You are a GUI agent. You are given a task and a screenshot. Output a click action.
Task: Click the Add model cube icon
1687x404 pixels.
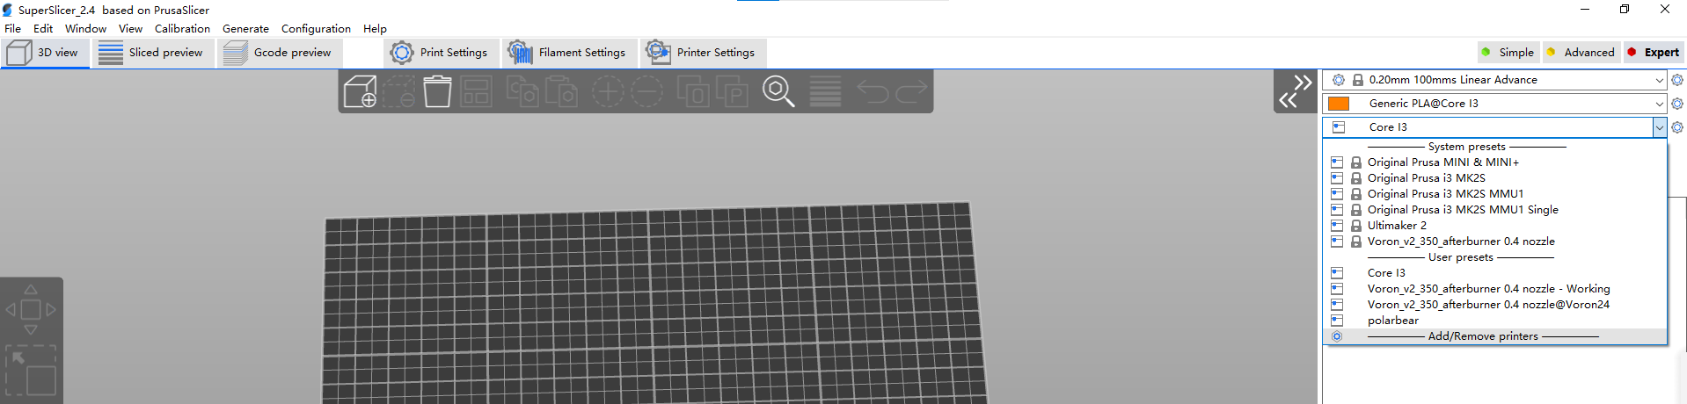[x=360, y=91]
